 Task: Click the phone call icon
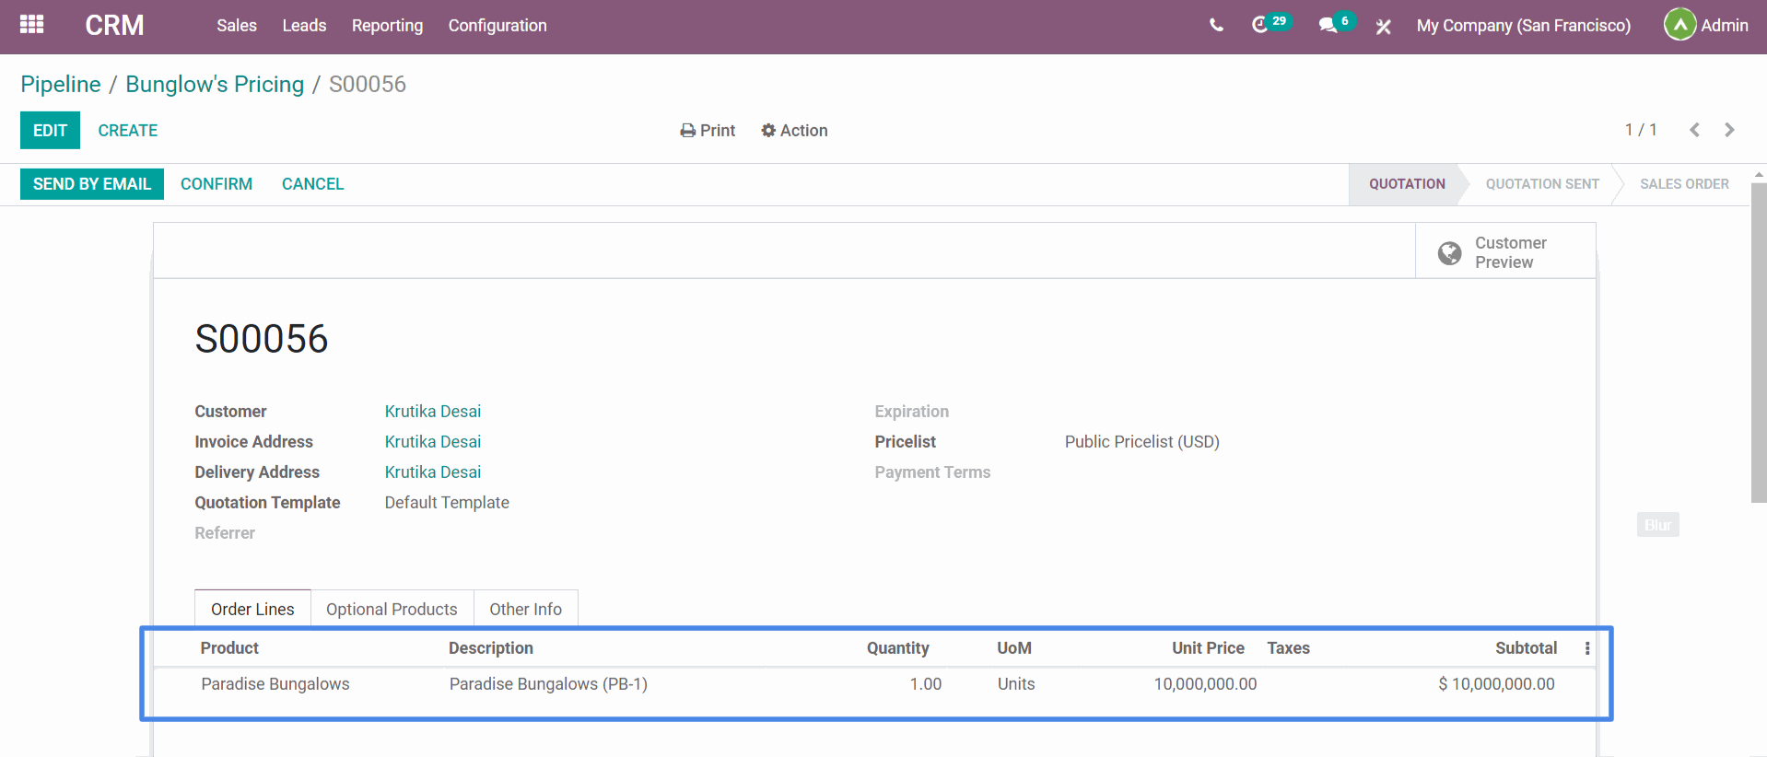coord(1216,26)
